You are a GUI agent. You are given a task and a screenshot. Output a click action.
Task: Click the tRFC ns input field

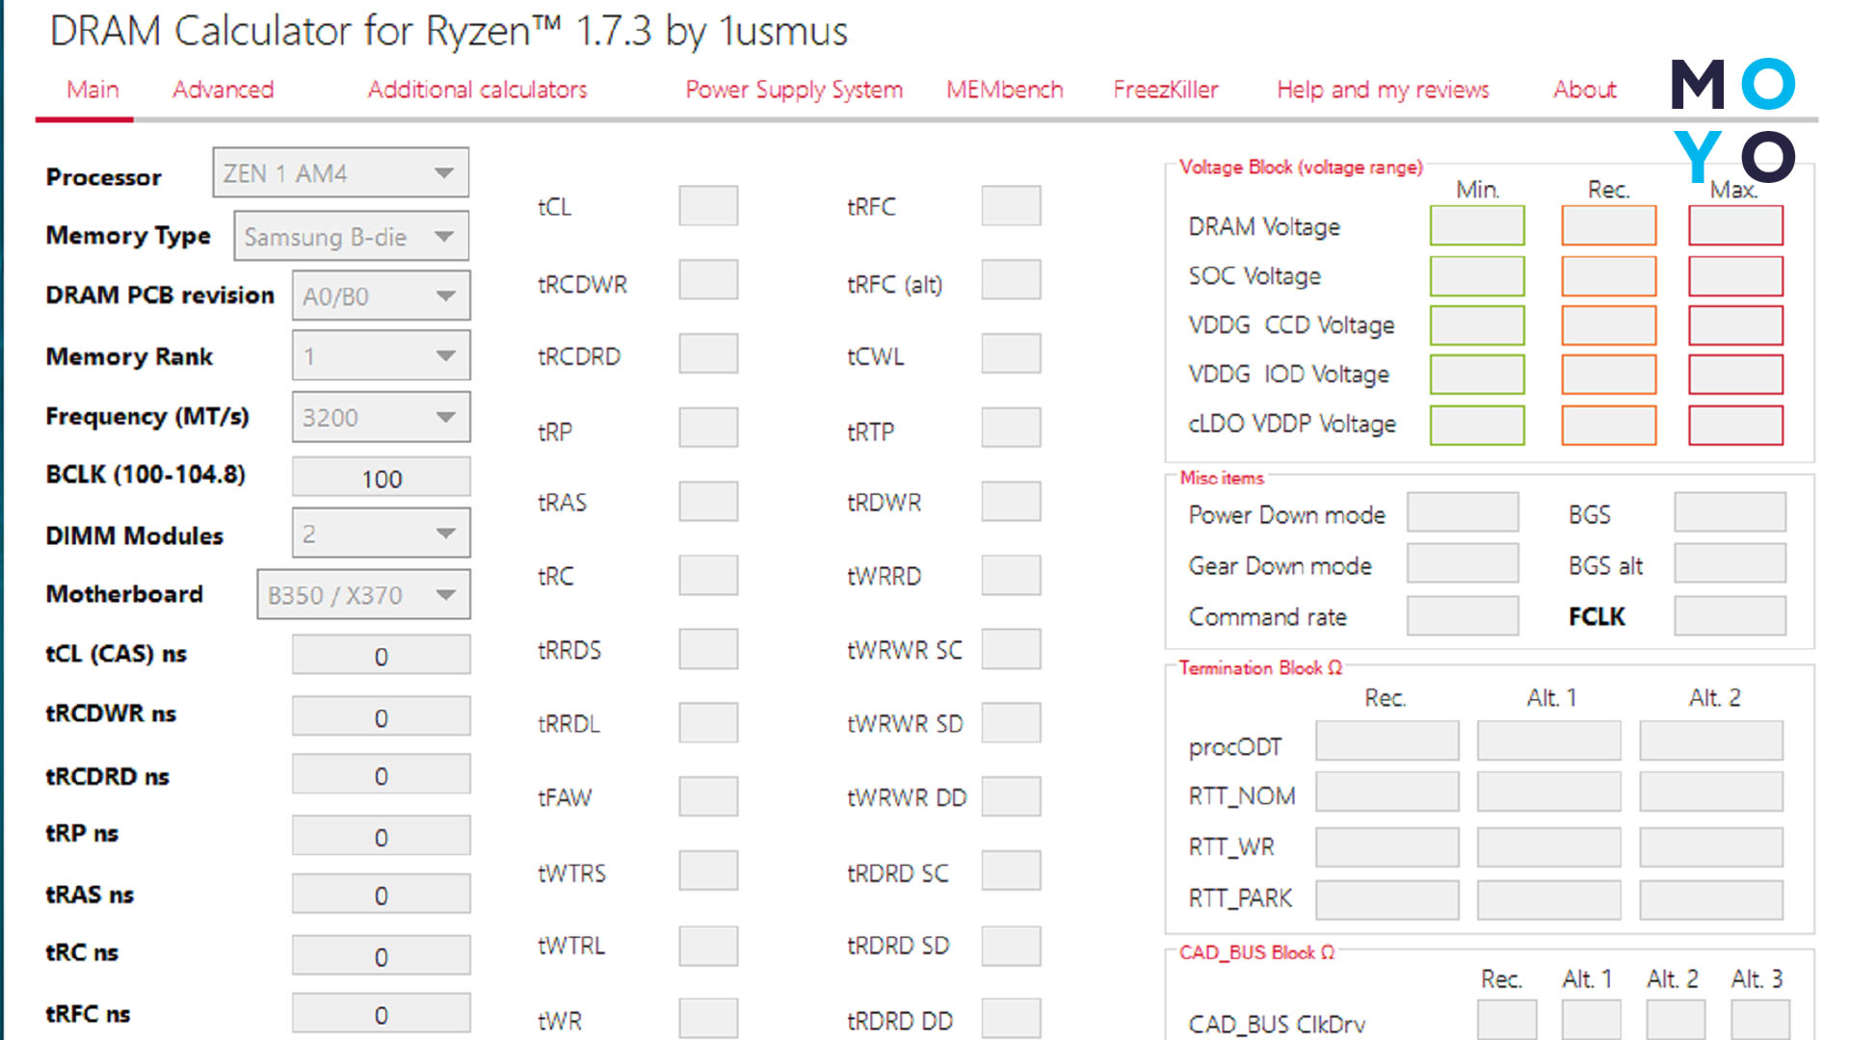point(382,1014)
